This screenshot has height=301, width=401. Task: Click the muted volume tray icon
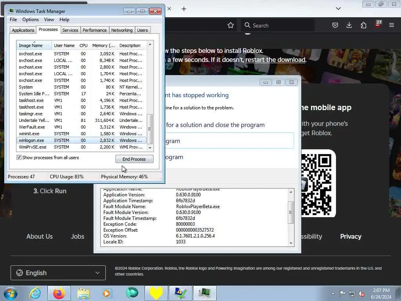[361, 294]
